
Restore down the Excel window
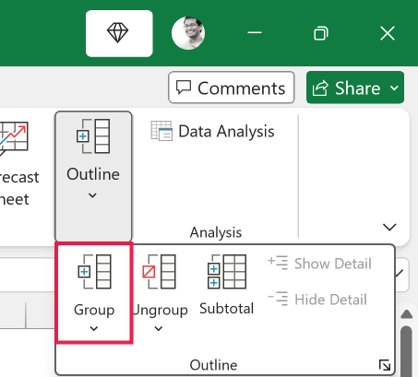(x=321, y=33)
